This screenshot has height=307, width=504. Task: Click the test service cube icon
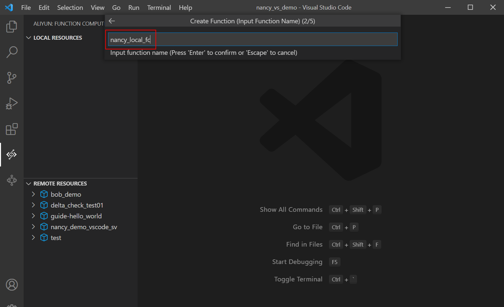click(x=44, y=238)
